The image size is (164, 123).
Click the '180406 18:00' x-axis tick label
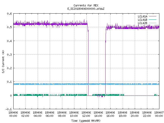coord(122,114)
